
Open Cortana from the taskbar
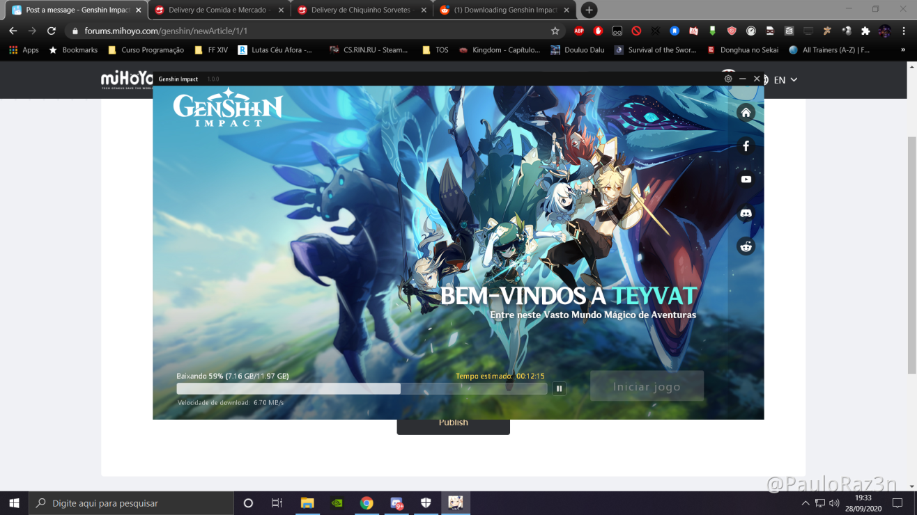[x=248, y=502]
